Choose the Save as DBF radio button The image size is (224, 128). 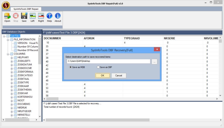tap(98, 67)
